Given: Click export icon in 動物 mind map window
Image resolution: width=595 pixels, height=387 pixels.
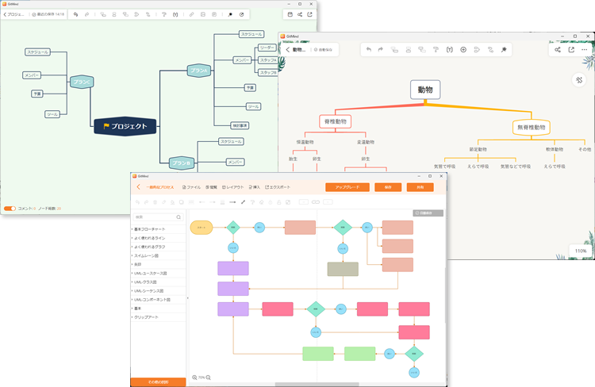Looking at the screenshot, I should pos(571,50).
